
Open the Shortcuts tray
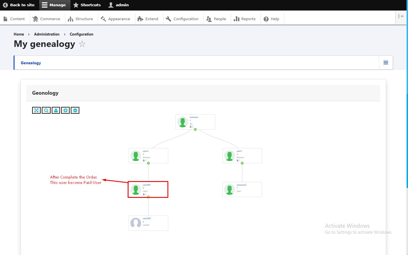pos(87,5)
